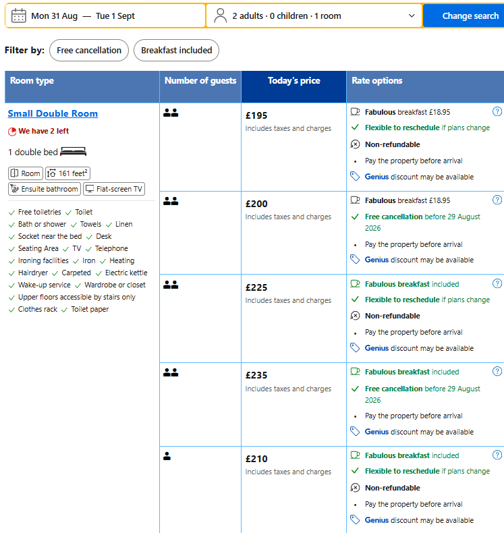
Task: Click the Room type column header
Action: tap(82, 86)
